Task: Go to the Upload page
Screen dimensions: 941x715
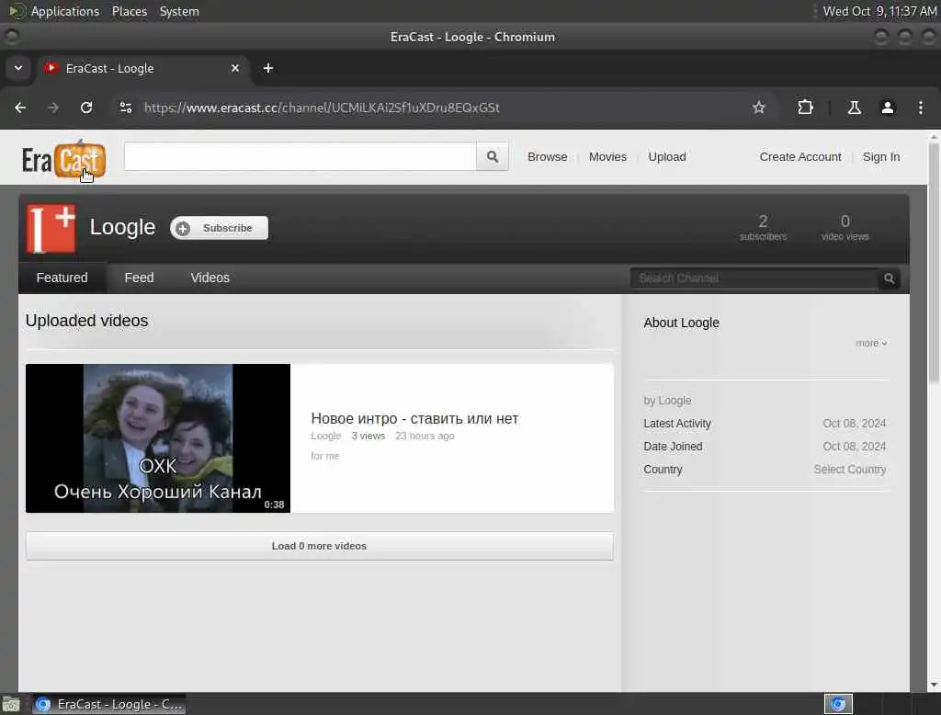Action: (x=667, y=156)
